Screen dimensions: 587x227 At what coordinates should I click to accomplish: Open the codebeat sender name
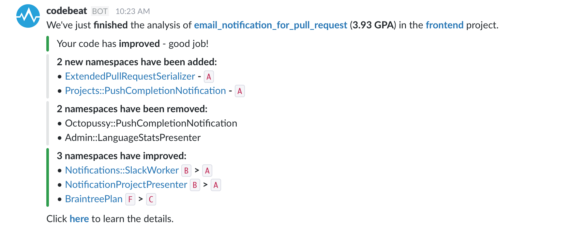[67, 11]
